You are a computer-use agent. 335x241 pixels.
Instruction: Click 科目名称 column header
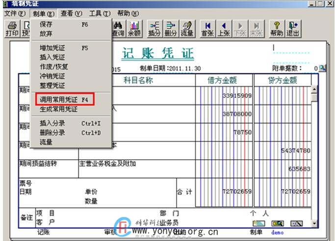(x=138, y=80)
